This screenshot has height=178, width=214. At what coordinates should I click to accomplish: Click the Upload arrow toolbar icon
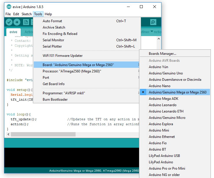click(x=17, y=22)
